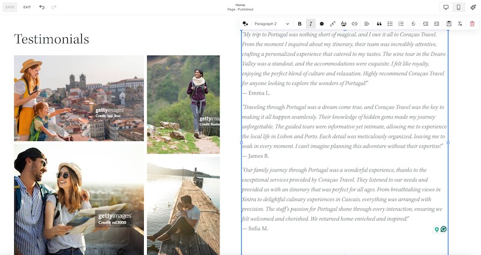The image size is (481, 255).
Task: Insert a link on selected text
Action: tap(354, 23)
